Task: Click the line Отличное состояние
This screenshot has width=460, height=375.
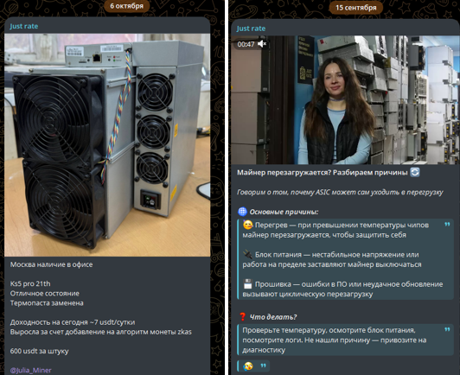Action: (x=45, y=294)
